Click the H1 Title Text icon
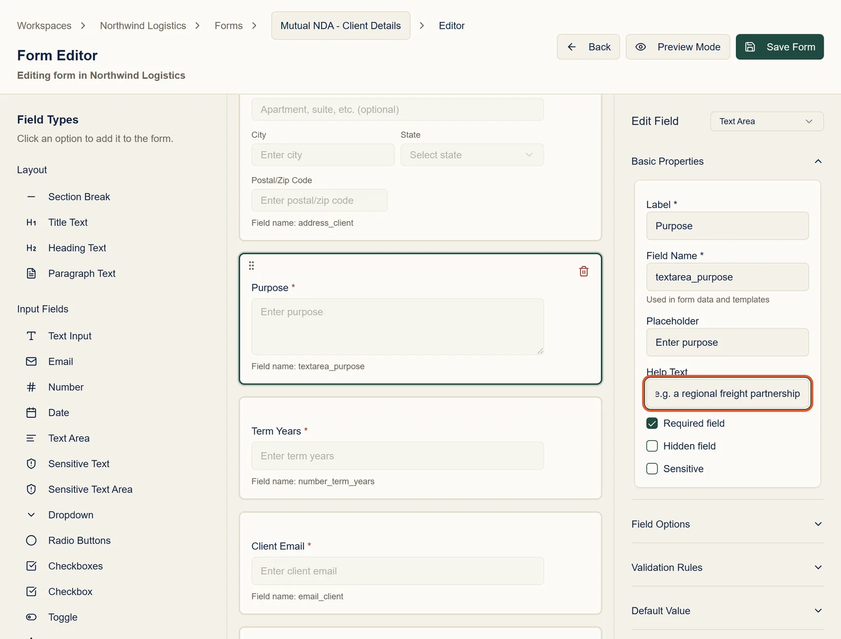 (32, 222)
